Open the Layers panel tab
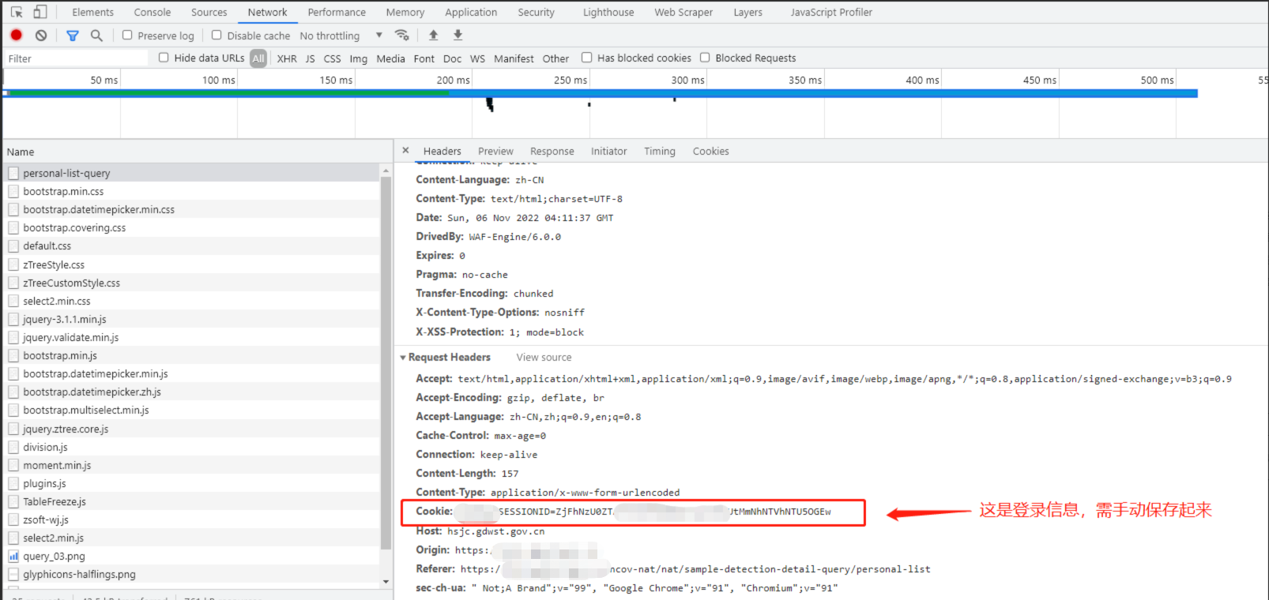Viewport: 1269px width, 600px height. (747, 12)
